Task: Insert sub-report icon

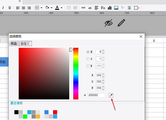Action: click(129, 8)
